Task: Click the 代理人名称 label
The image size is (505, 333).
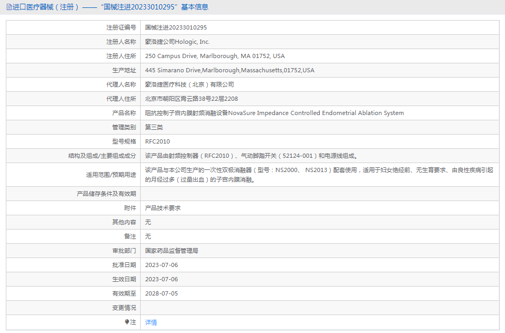Action: 121,84
